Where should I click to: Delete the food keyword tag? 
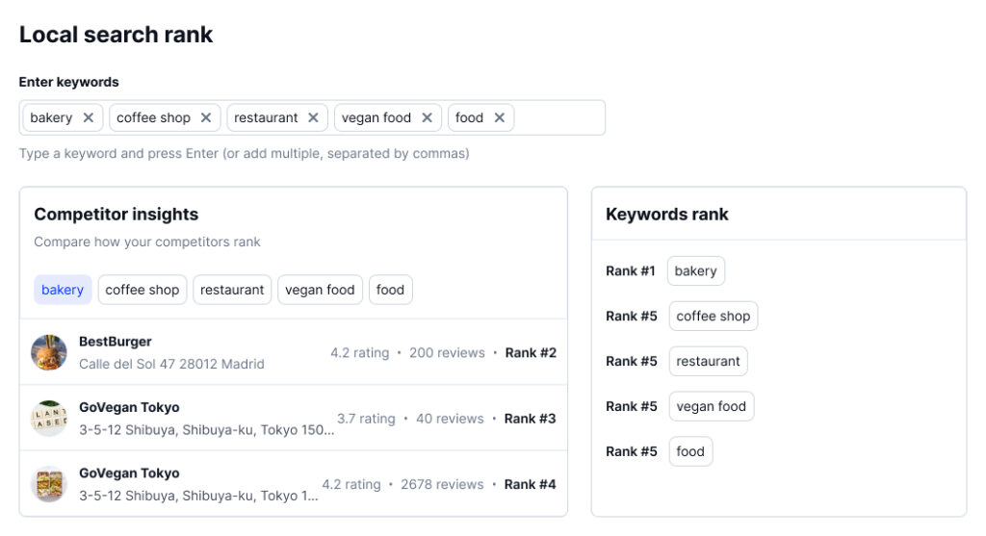coord(499,117)
